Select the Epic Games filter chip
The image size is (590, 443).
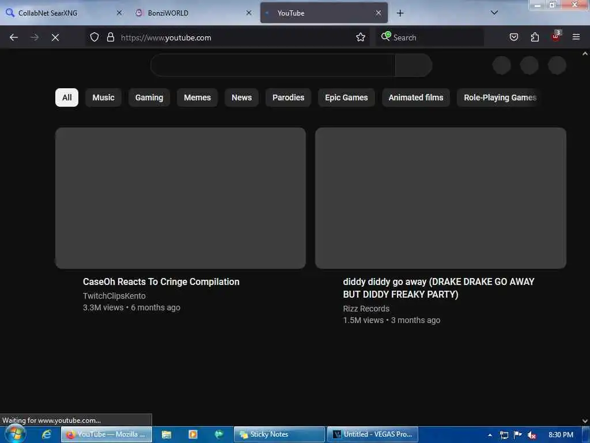346,97
